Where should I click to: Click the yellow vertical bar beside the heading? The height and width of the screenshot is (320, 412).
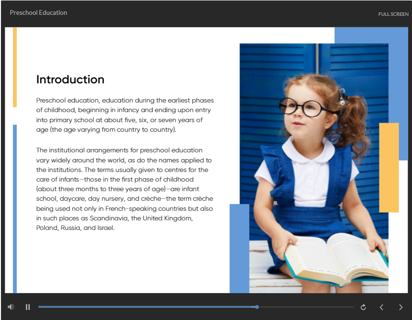coord(15,67)
